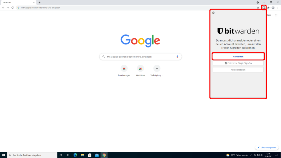Click the Google logo on the page

140,41
